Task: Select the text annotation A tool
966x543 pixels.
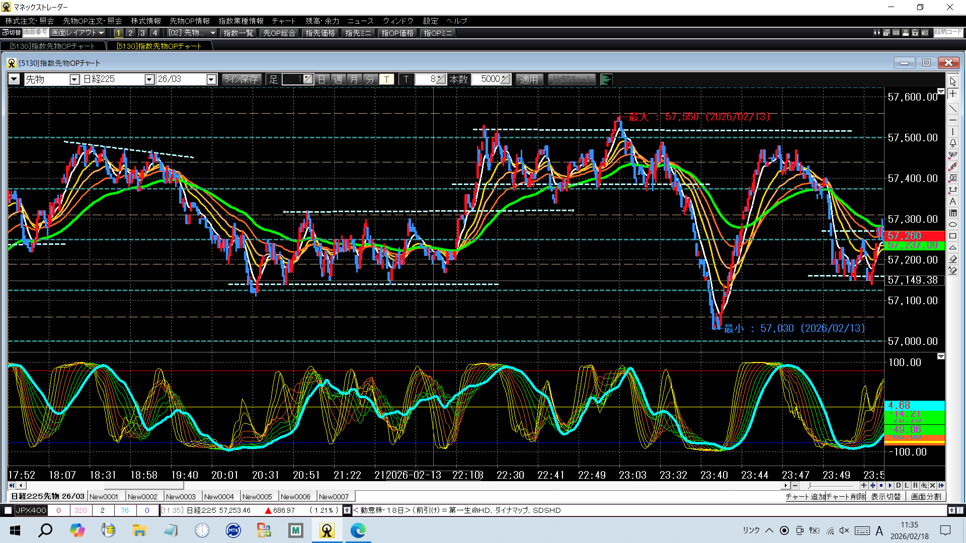Action: 953,202
